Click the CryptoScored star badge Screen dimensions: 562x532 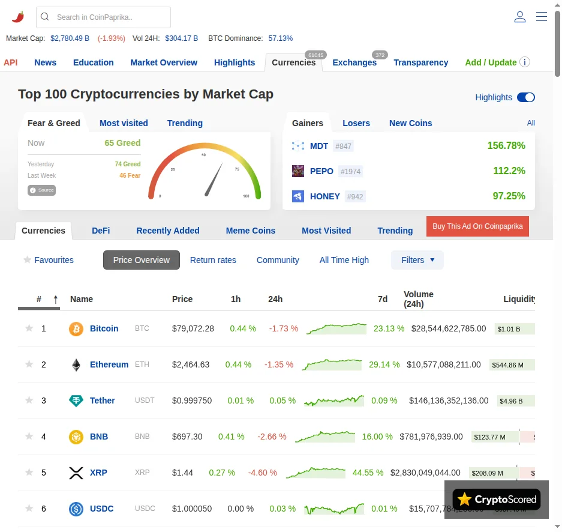click(497, 500)
